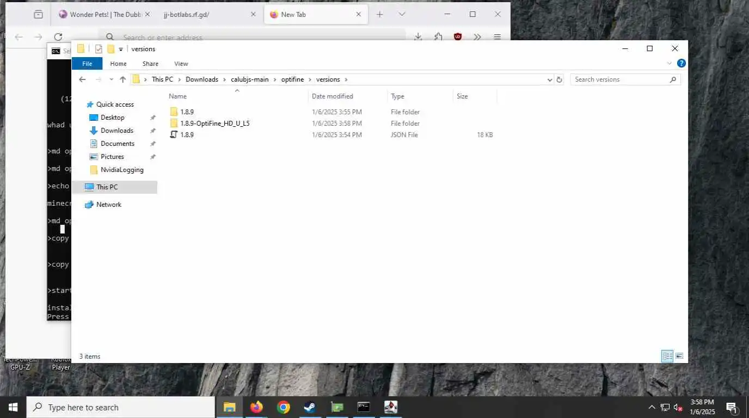Open the Recent locations dropdown arrow
The image size is (749, 418).
click(x=111, y=79)
